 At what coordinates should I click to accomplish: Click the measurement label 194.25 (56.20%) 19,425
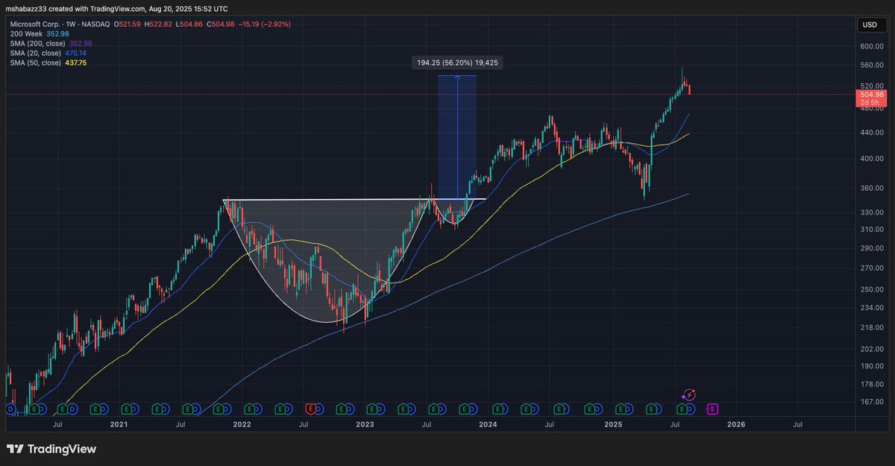click(456, 63)
